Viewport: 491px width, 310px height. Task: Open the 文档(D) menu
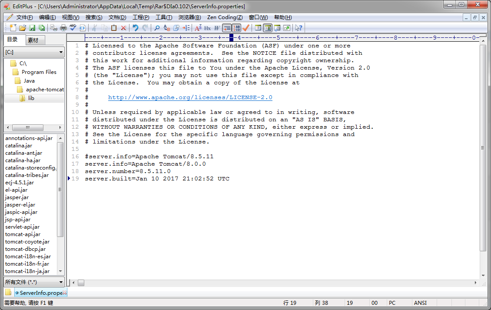(x=117, y=17)
